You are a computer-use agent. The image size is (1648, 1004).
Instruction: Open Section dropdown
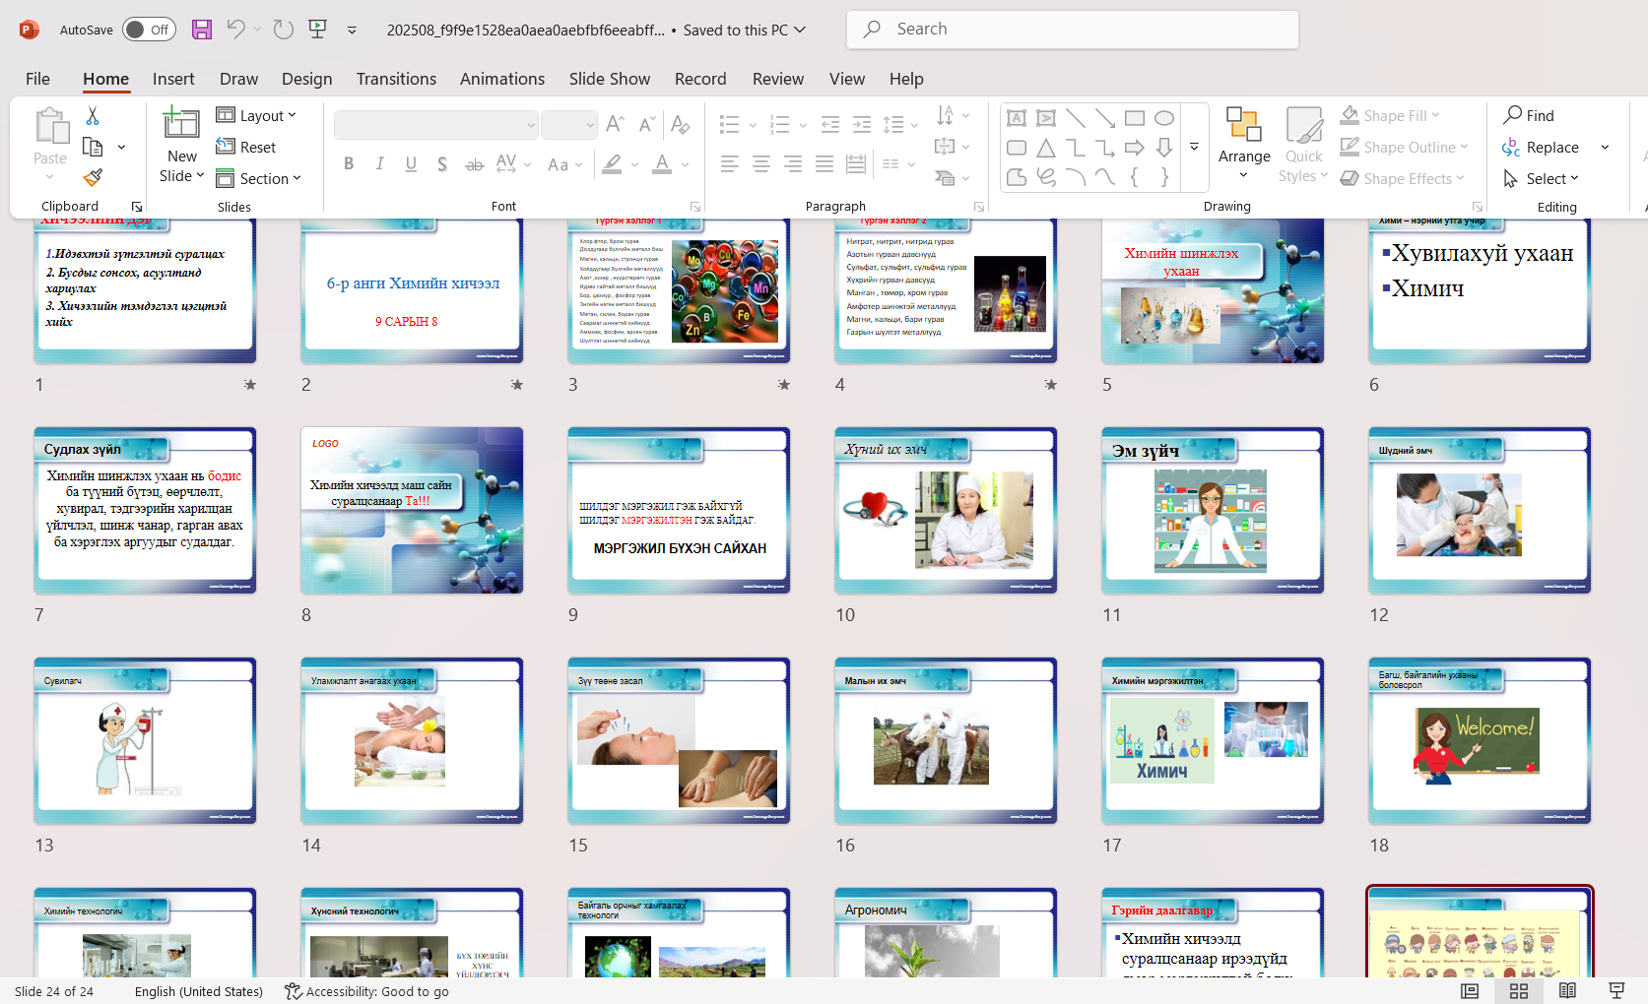point(258,178)
